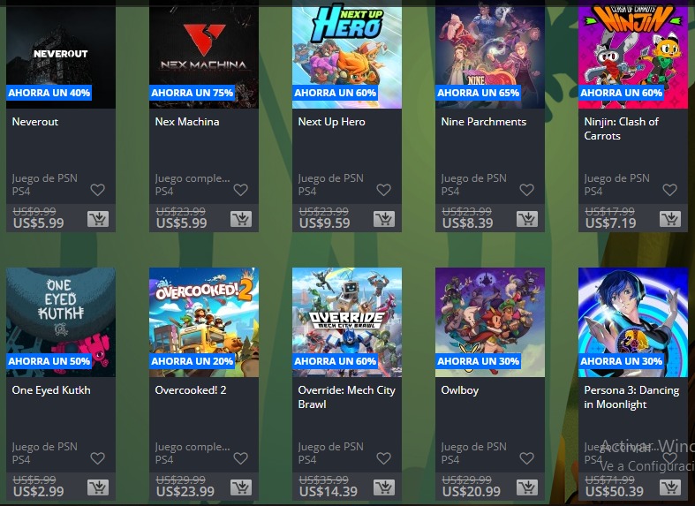Add Next Up Hero to cart

(x=384, y=219)
